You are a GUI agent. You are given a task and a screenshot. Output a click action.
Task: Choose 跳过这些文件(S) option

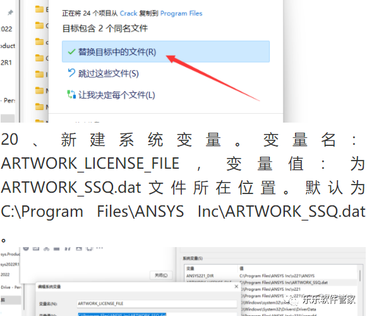pyautogui.click(x=109, y=73)
